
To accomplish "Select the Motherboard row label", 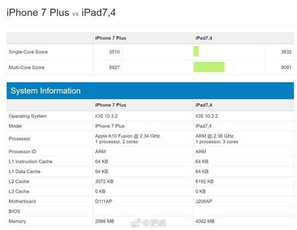I will point(22,201).
